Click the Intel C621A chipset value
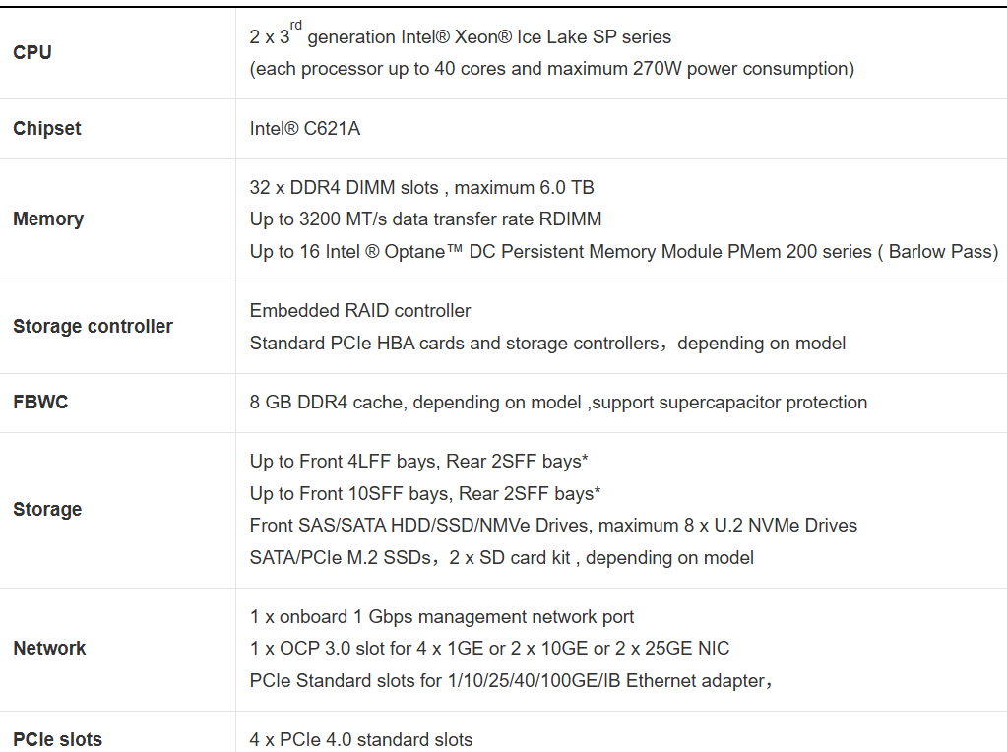Screen dimensions: 1007x752 pyautogui.click(x=305, y=129)
